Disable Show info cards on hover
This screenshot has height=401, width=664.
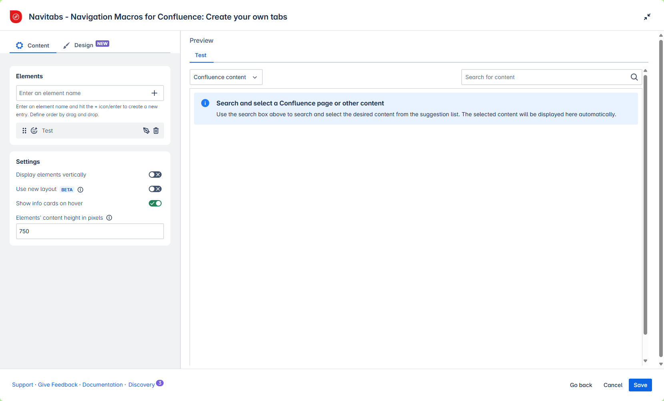[155, 203]
